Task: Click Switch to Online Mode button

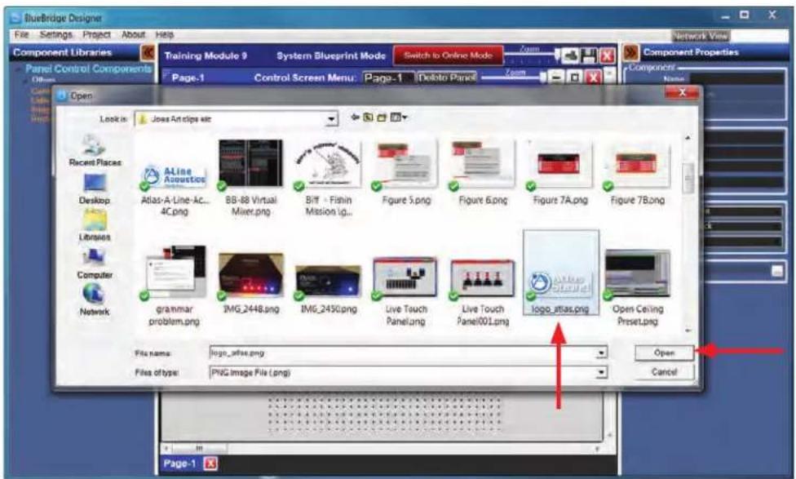Action: (449, 55)
